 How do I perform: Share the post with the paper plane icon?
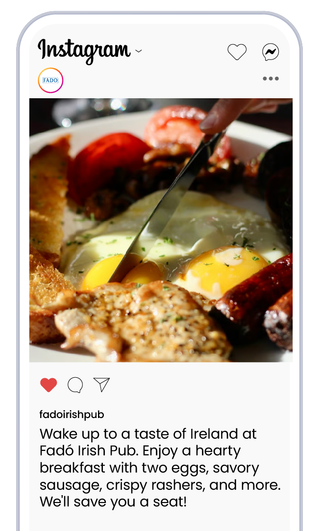[102, 385]
